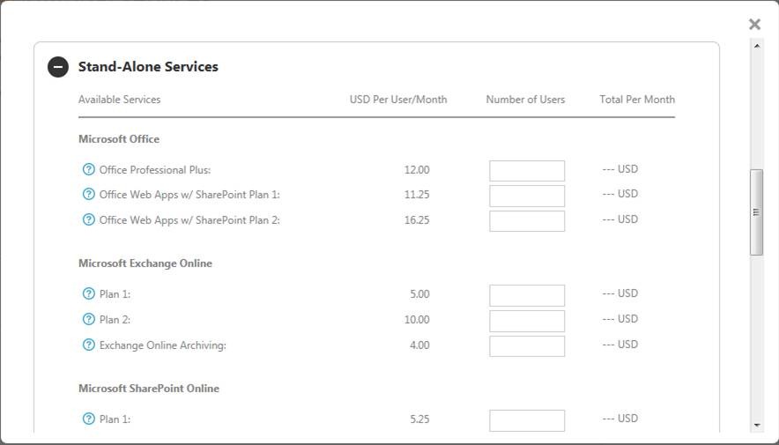Click users field for Exchange Online Plan 1

pos(527,295)
